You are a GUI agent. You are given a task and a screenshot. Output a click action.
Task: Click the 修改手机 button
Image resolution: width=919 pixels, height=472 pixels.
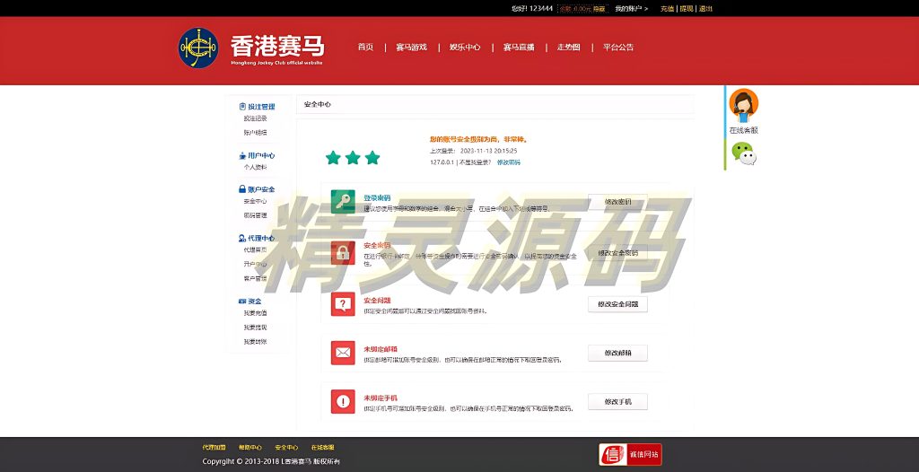(617, 402)
